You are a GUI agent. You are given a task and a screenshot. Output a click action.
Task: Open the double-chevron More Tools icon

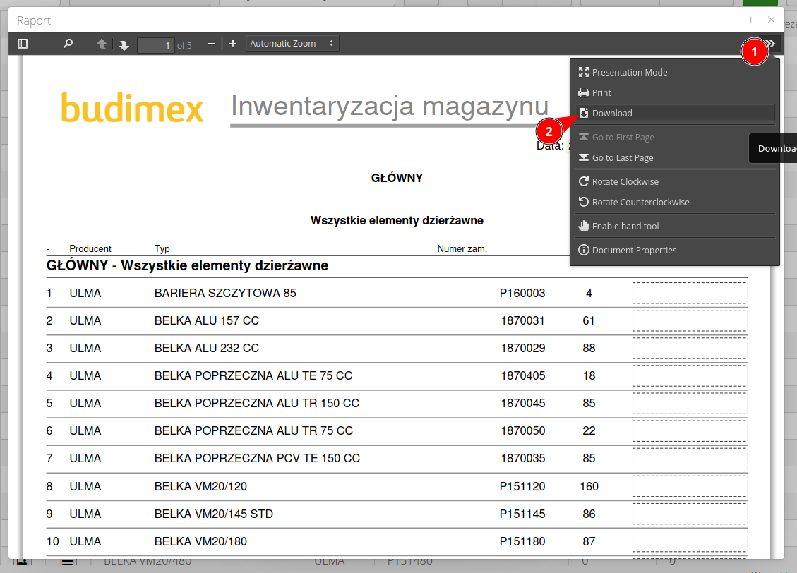[770, 43]
